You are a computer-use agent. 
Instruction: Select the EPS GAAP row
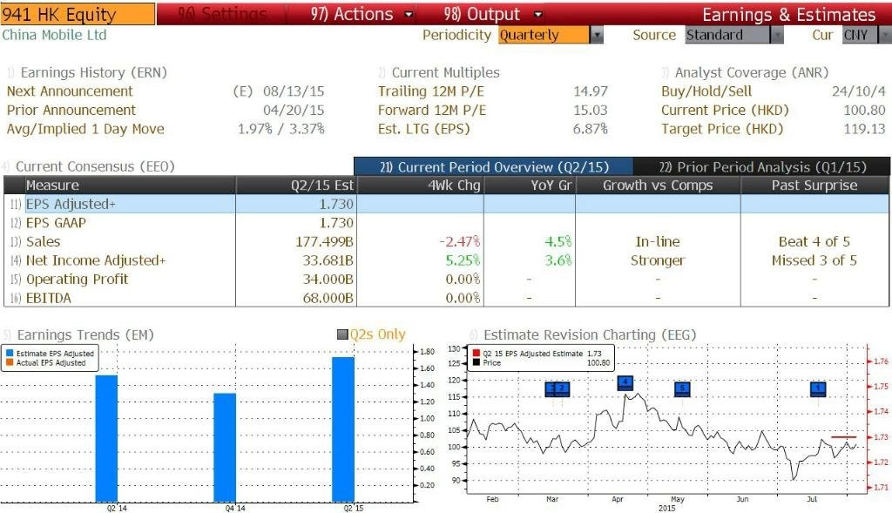(447, 223)
